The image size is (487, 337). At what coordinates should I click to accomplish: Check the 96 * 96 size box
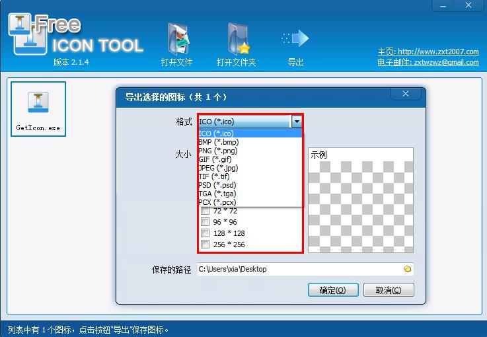(206, 222)
